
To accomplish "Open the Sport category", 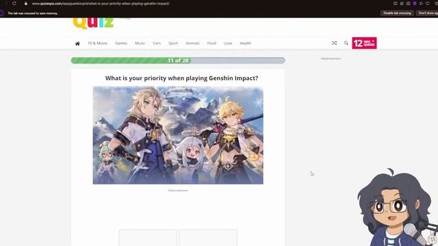I will pos(173,43).
